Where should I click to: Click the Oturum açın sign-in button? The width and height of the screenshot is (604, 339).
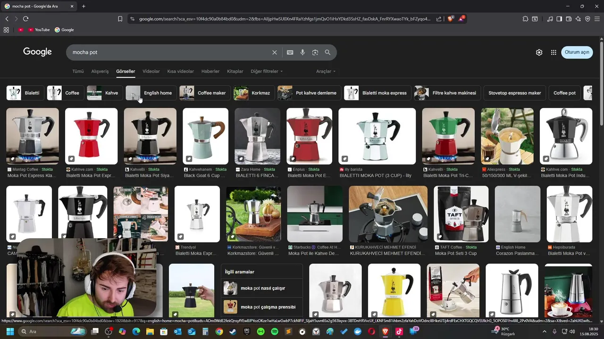pos(577,52)
